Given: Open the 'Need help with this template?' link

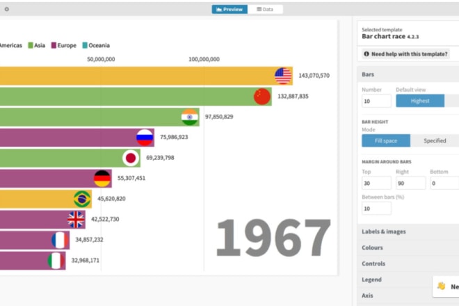Looking at the screenshot, I should 405,54.
